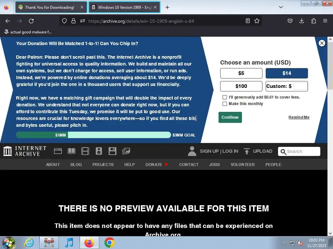Open the Images icon

[x=126, y=151]
